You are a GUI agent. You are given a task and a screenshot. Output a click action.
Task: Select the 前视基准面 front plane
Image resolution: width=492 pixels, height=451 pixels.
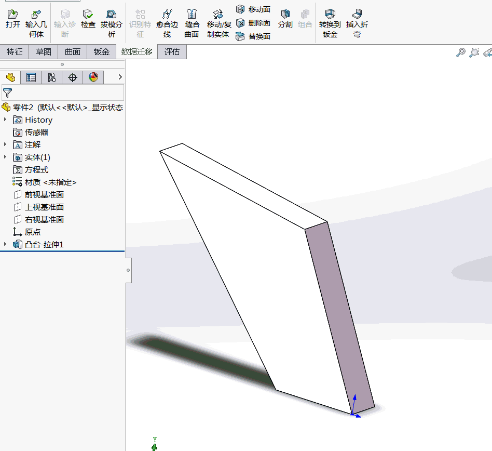tap(39, 195)
